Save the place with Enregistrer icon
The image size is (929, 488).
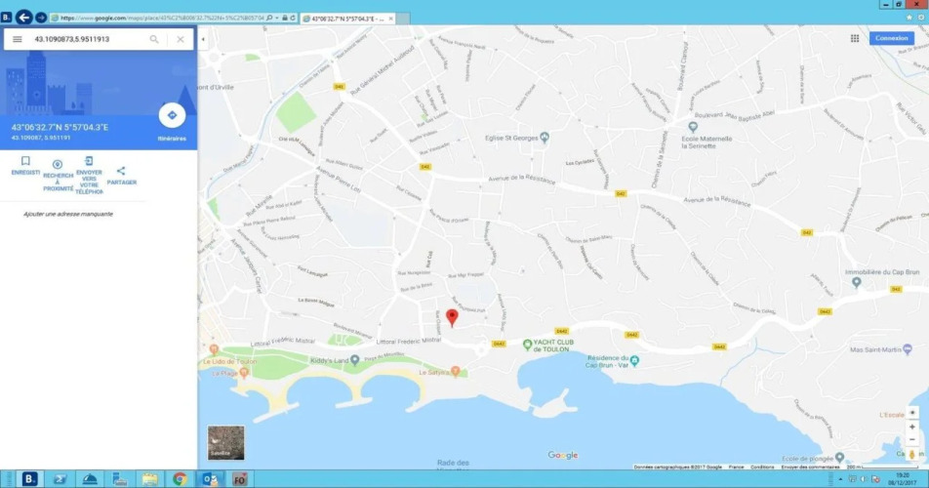[x=25, y=162]
